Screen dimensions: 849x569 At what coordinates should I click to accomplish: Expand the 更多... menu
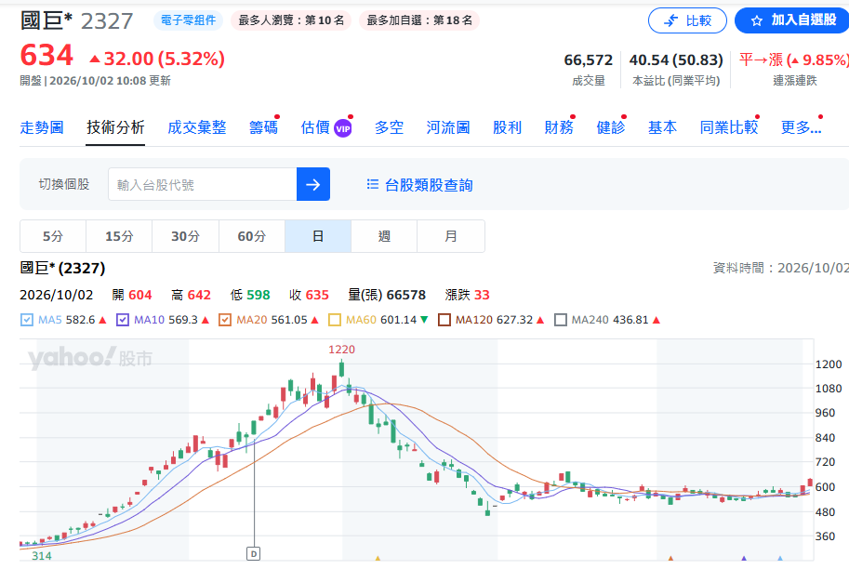(x=801, y=127)
